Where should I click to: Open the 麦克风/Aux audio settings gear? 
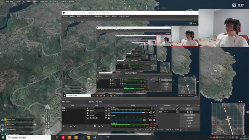point(154,112)
